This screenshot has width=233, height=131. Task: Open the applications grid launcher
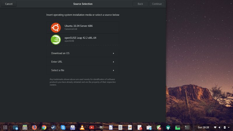coord(5,127)
